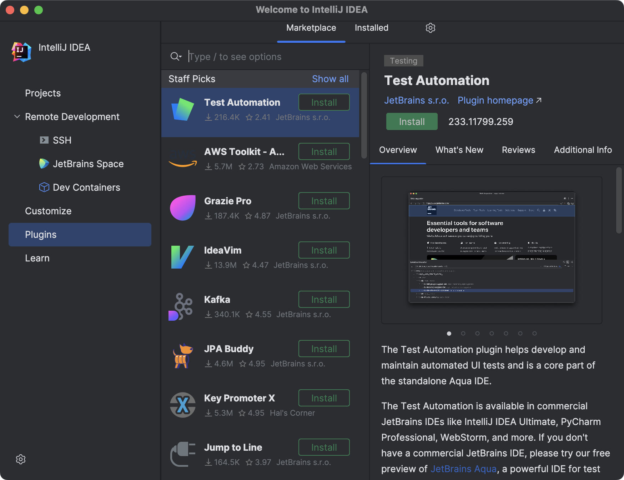Collapse the Remote Development section
624x480 pixels.
(x=17, y=116)
